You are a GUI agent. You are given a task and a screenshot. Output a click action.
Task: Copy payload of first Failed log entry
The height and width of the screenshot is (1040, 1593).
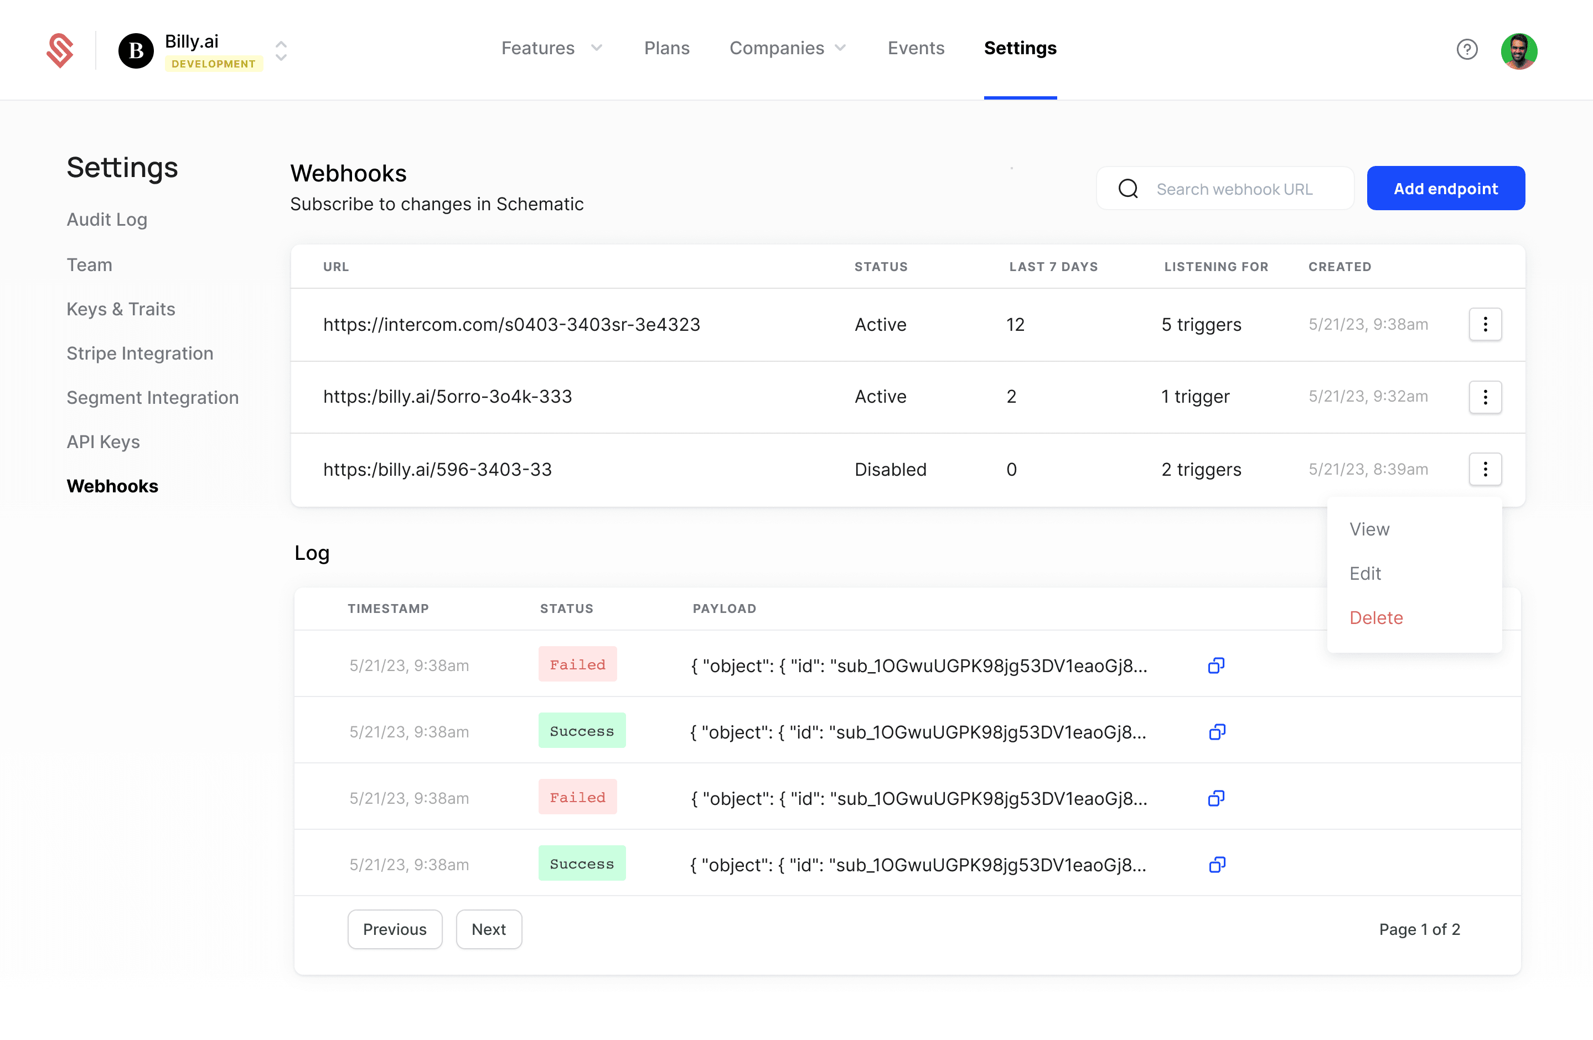(1216, 665)
